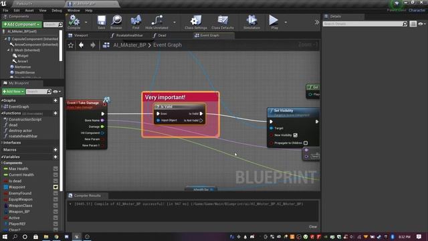Click the Compile toolbar icon

pos(74,22)
